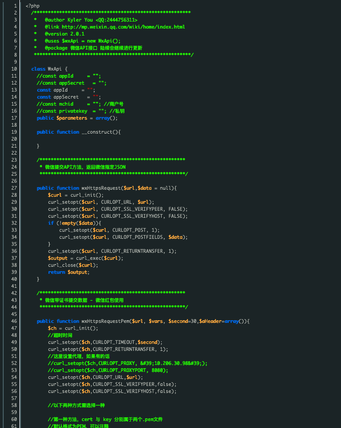Click commented "CURLOPT_PROXY" with IP 10.206.30.98
The width and height of the screenshot is (341, 428).
point(127,363)
